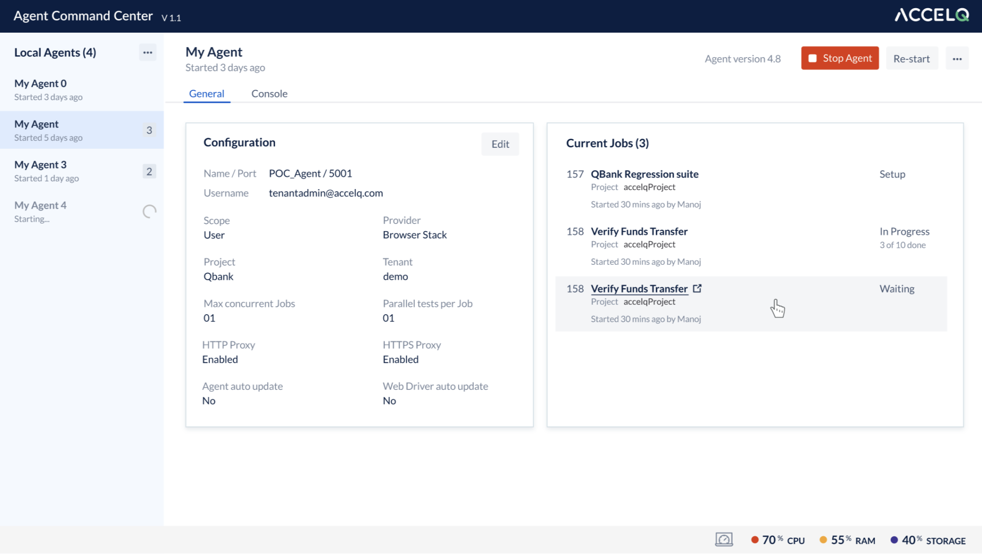Viewport: 982px width, 554px height.
Task: Click My Agent 4 loading spinner
Action: (150, 212)
